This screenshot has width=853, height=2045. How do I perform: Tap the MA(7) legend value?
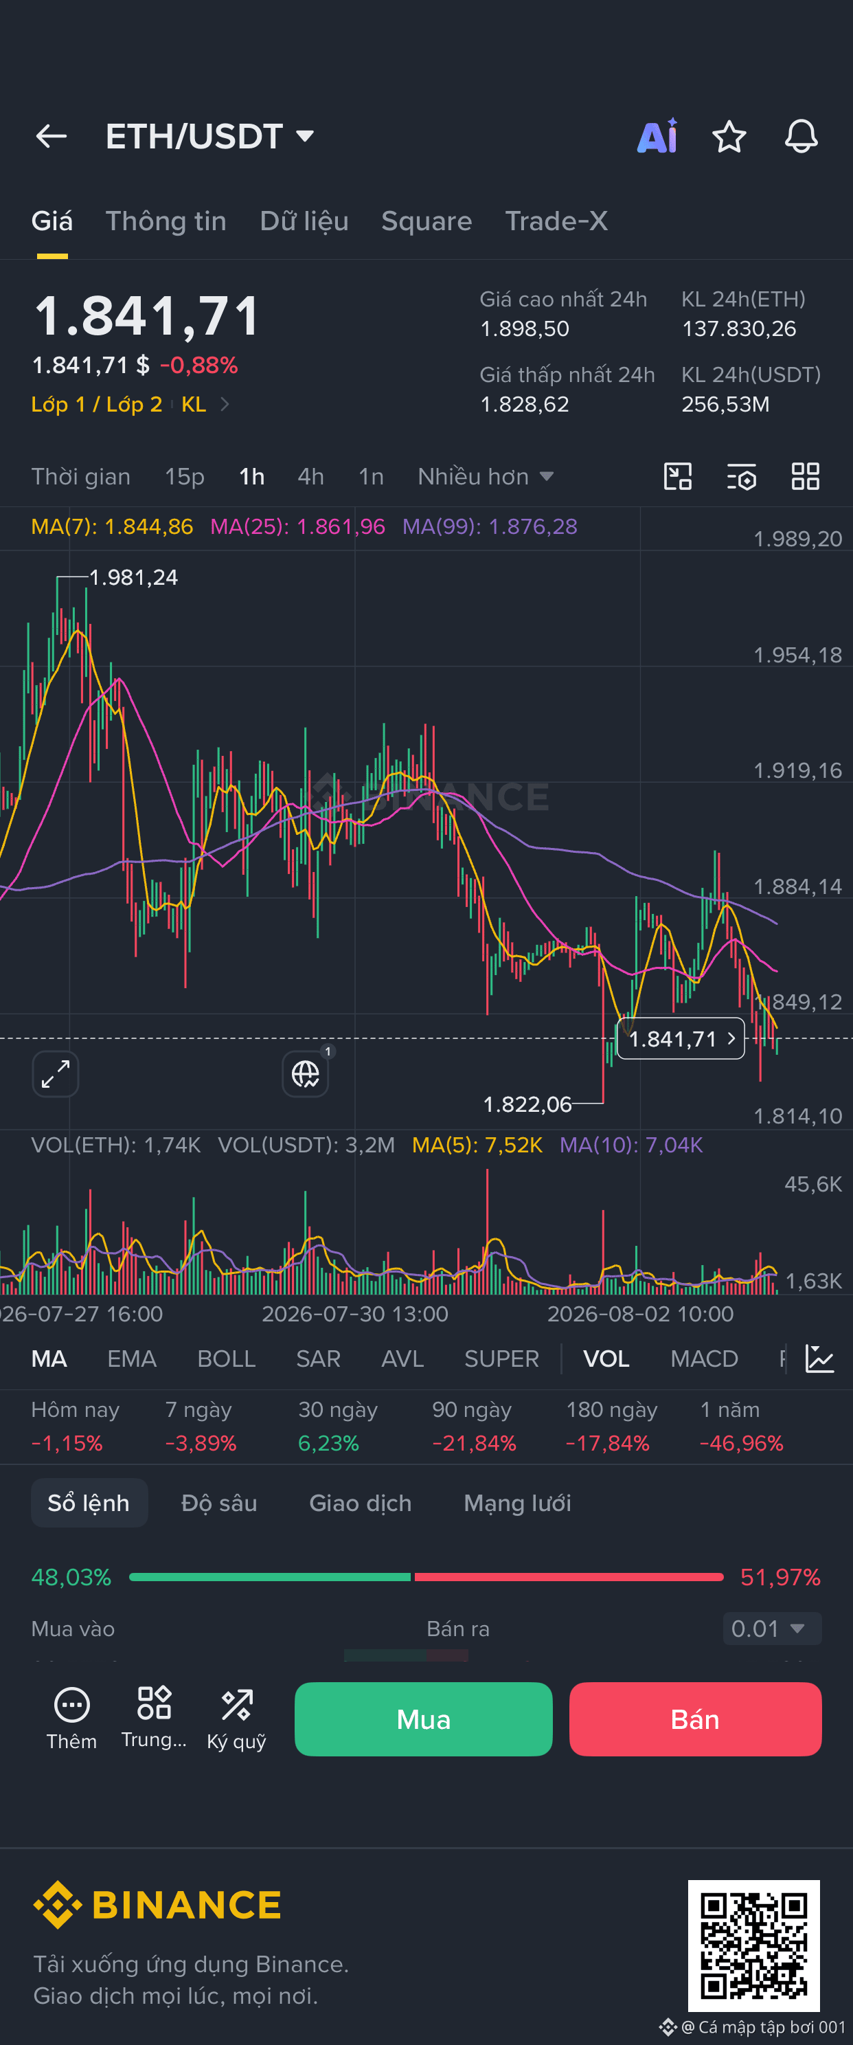coord(112,526)
